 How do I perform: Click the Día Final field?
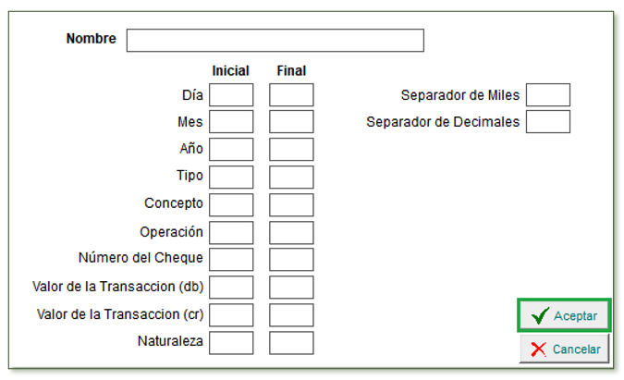coord(291,95)
